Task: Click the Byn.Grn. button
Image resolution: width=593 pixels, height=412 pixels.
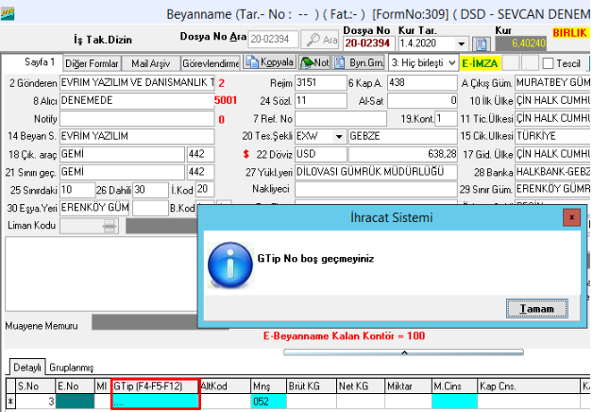Action: coord(359,62)
